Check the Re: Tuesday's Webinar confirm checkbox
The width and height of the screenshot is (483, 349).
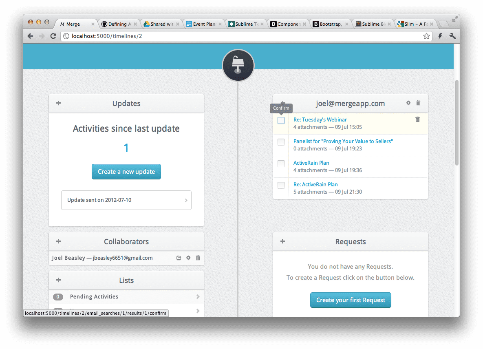281,121
